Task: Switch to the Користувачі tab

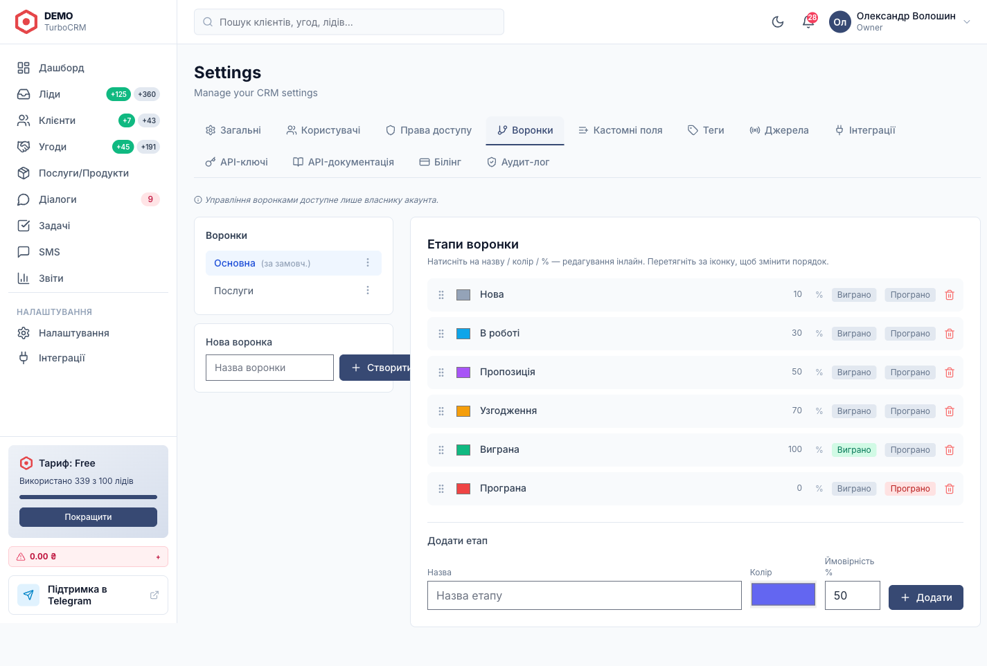Action: [323, 130]
